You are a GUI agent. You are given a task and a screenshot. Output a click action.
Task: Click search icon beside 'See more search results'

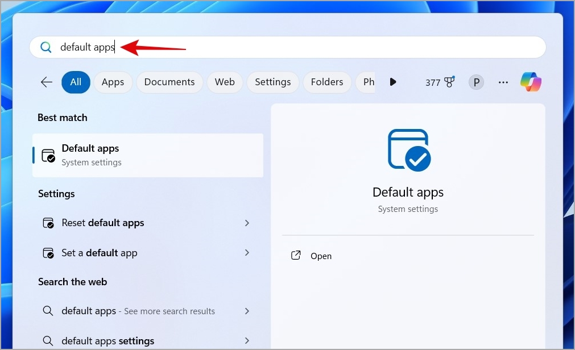coord(48,311)
